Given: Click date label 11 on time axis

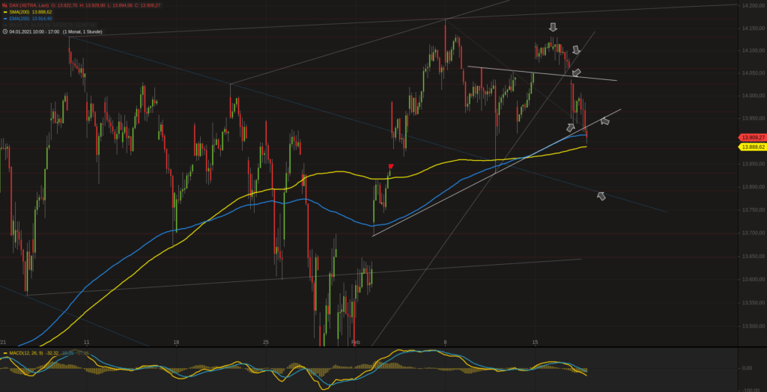Looking at the screenshot, I should (87, 343).
